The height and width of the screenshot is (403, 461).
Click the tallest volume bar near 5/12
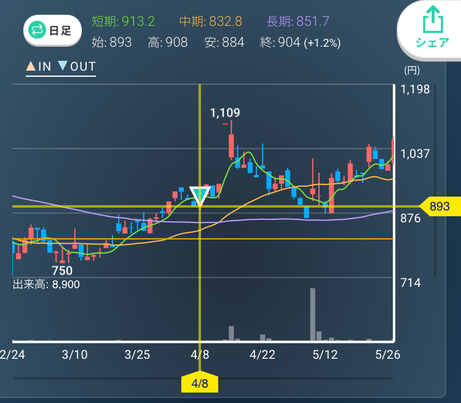312,314
